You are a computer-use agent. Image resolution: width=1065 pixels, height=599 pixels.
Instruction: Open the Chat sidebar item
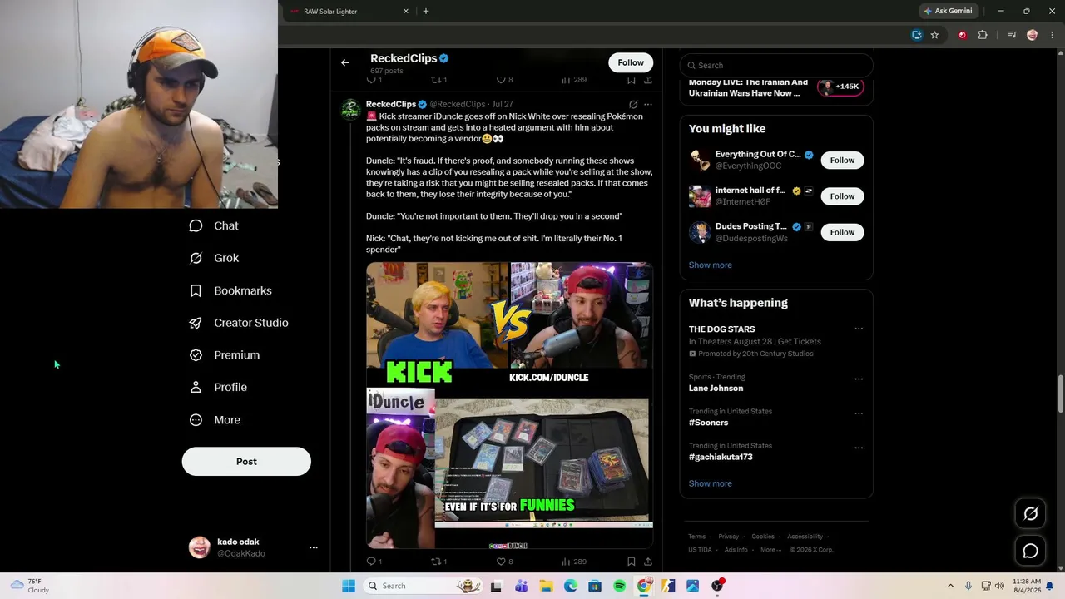coord(214,225)
